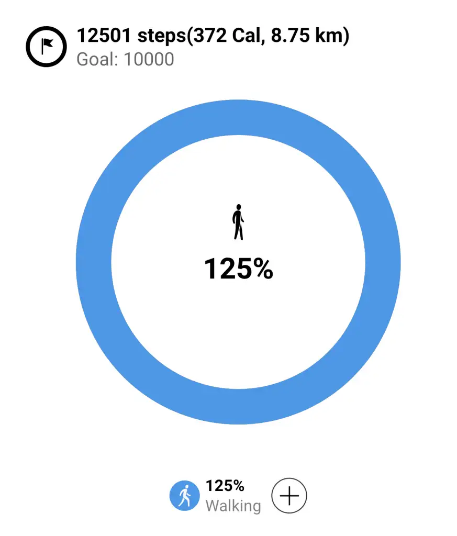Click the large 125% in ring center
Screen dimensions: 457x536
[238, 269]
